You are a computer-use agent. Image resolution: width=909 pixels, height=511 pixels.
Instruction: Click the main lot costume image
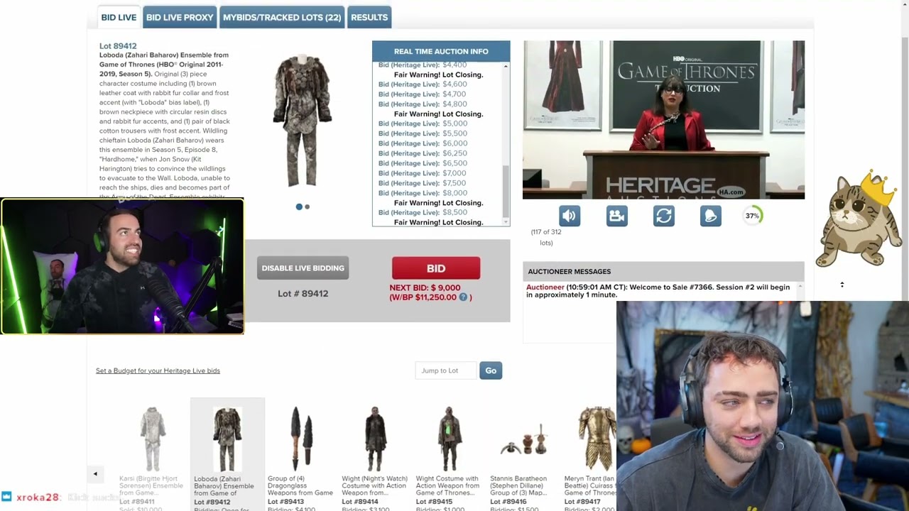point(303,121)
